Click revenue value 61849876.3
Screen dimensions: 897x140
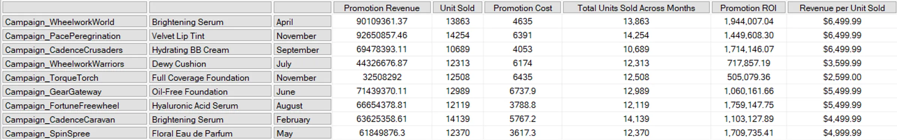coord(382,133)
